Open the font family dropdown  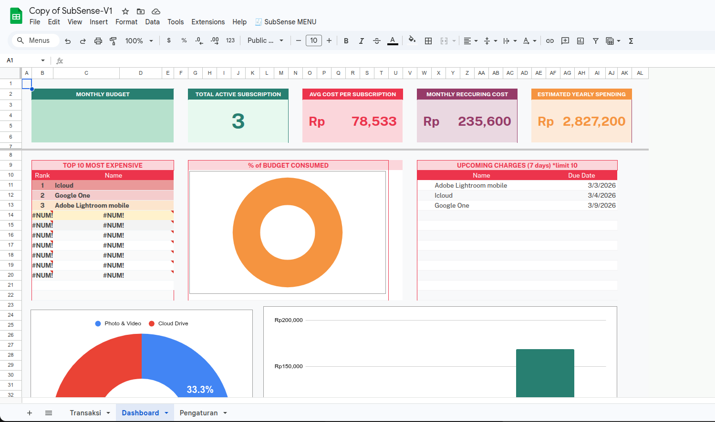pyautogui.click(x=265, y=41)
